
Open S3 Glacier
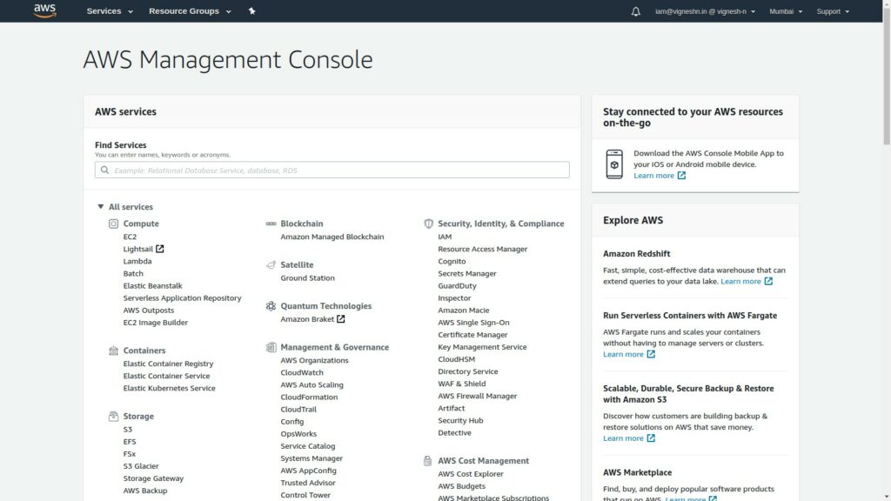140,466
